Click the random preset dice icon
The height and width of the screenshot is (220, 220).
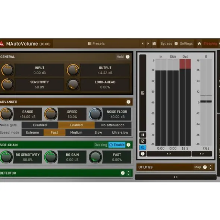click(x=154, y=44)
